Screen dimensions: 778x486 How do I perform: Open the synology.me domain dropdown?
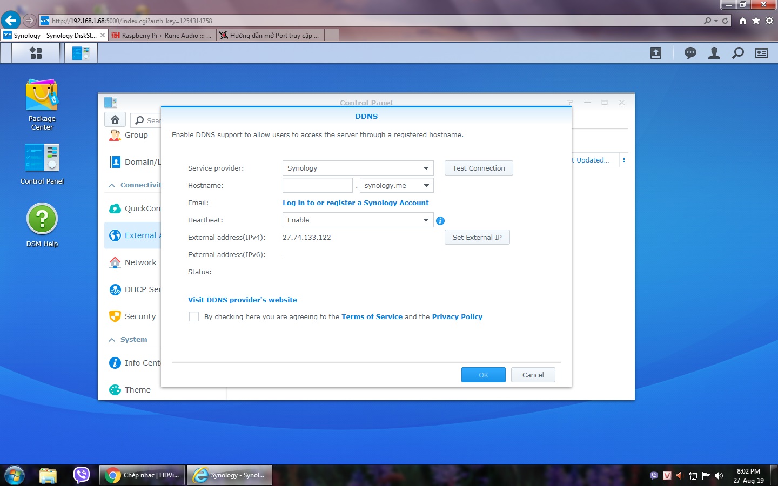tap(397, 185)
